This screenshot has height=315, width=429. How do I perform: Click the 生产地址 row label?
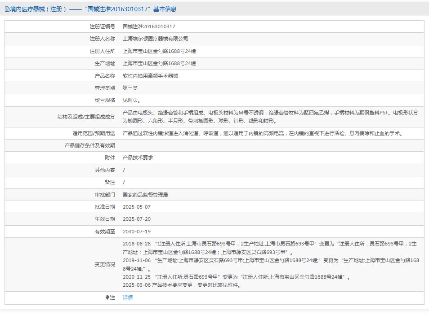pyautogui.click(x=101, y=63)
